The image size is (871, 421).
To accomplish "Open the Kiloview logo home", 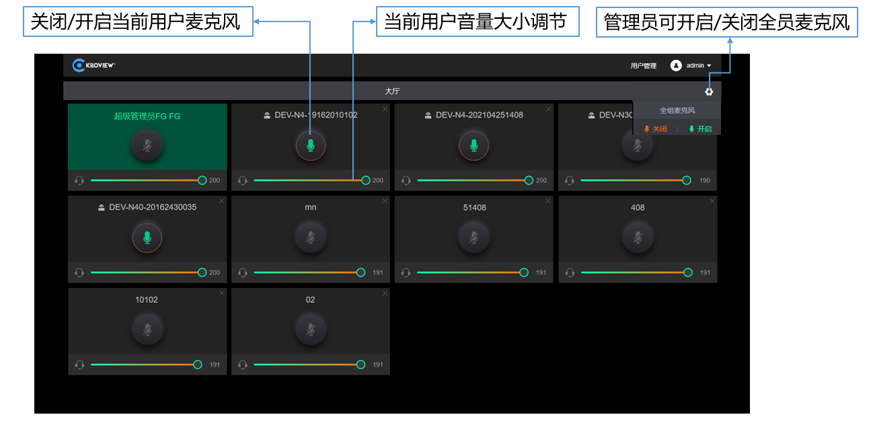I will point(94,65).
